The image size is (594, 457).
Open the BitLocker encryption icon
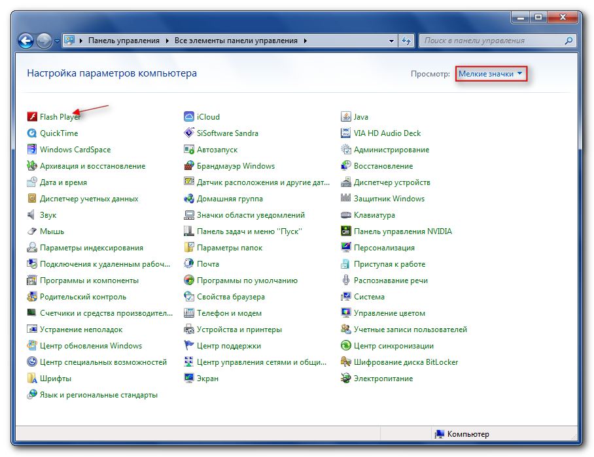tap(346, 362)
